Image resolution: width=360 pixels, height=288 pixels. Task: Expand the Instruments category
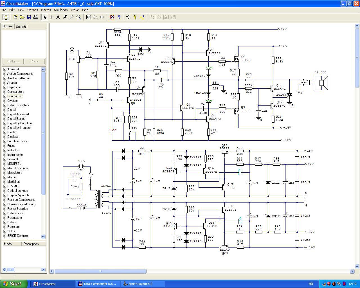tap(4, 155)
